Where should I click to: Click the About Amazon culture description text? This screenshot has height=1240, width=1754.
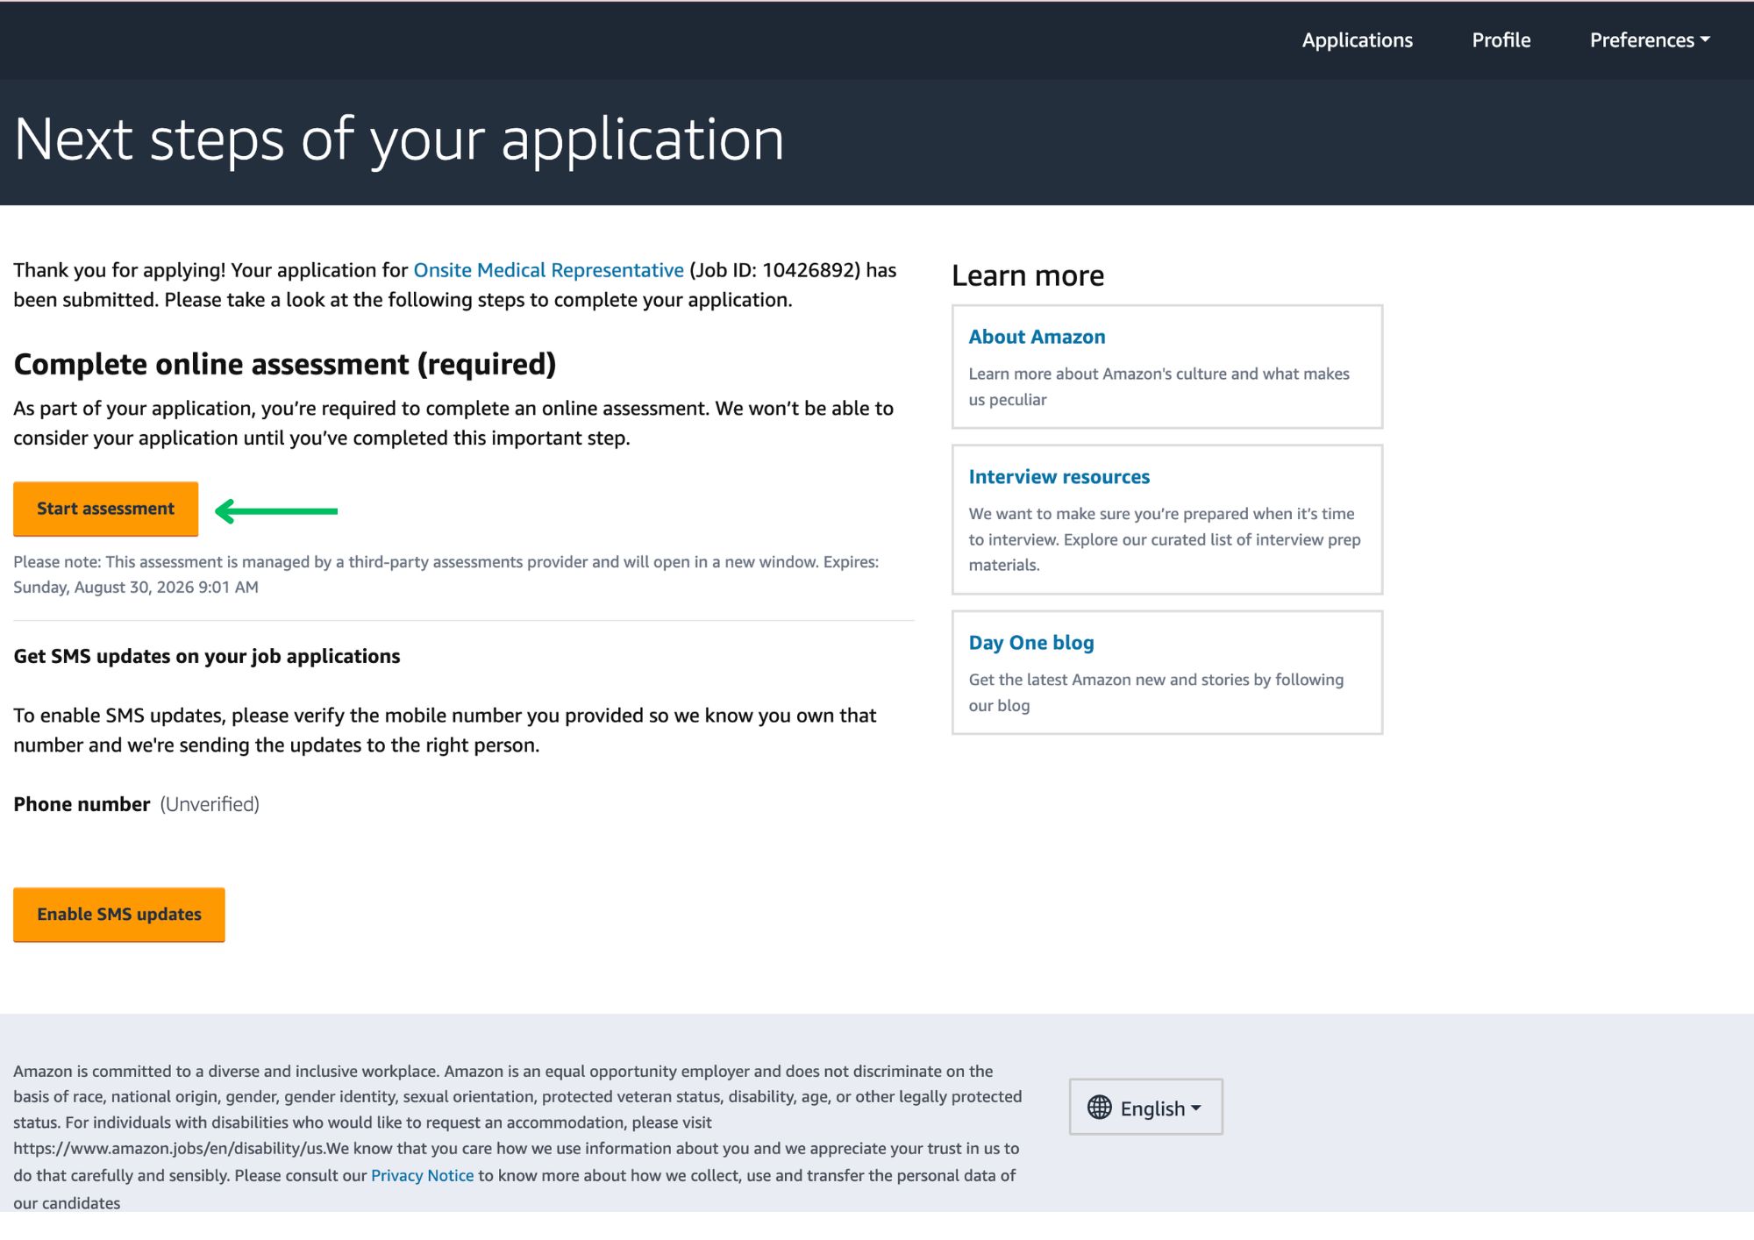pos(1159,387)
